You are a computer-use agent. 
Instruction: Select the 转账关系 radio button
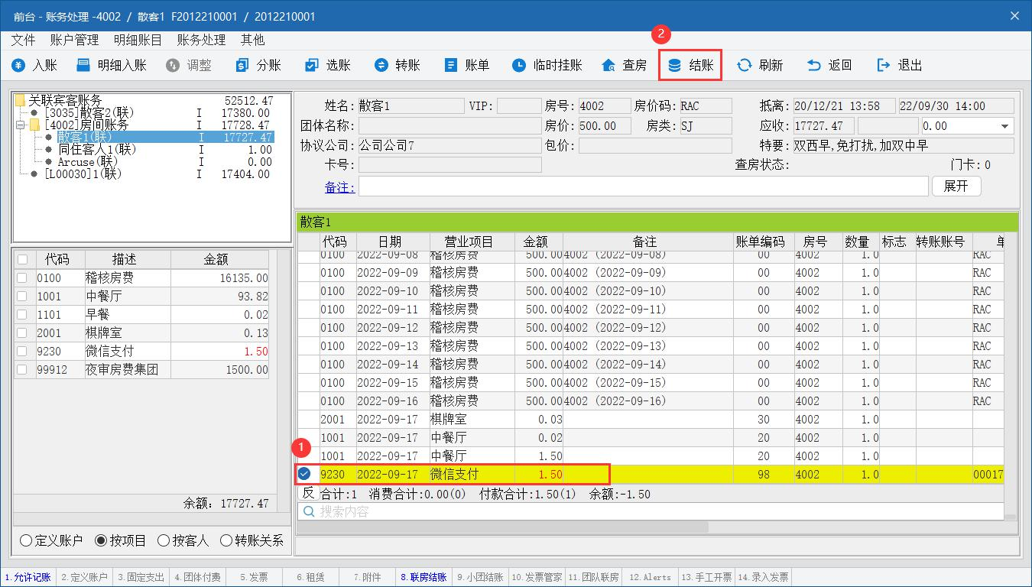226,540
